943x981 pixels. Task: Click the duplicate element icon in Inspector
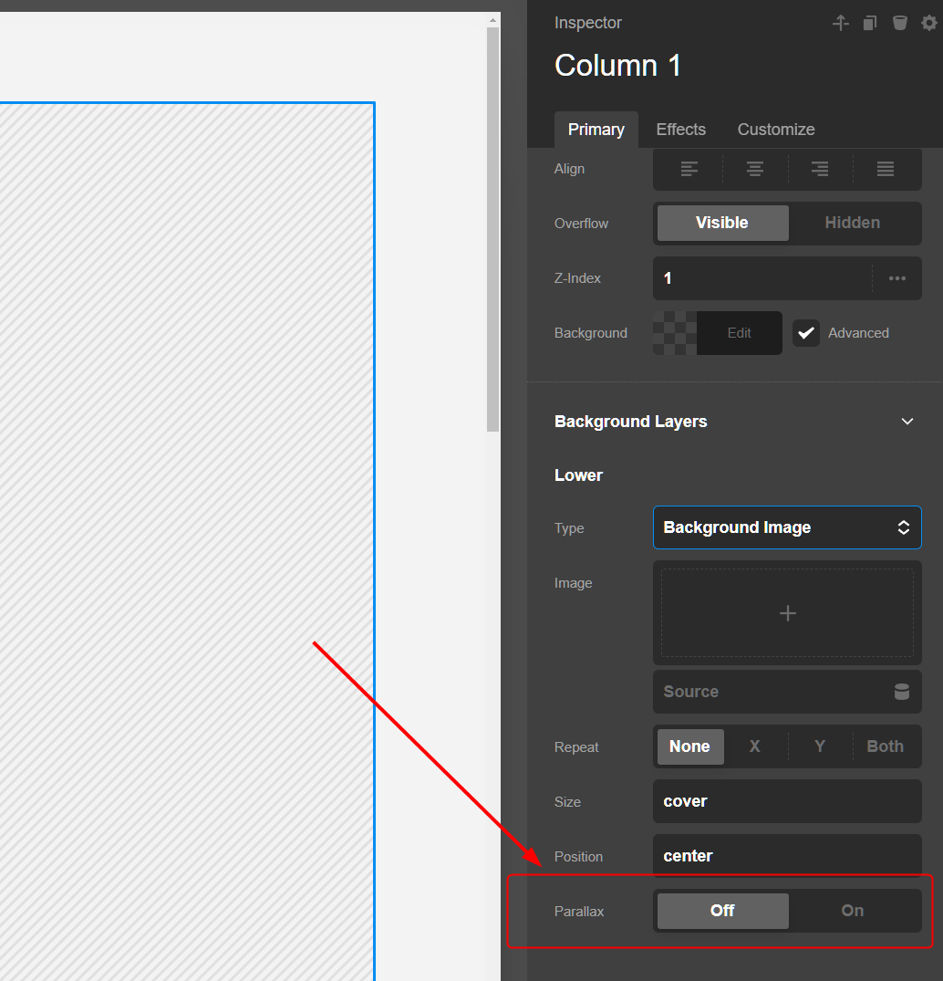coord(870,23)
